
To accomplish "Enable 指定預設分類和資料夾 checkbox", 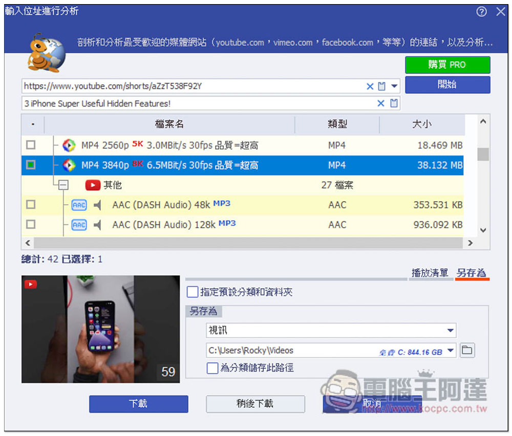I will pos(193,292).
